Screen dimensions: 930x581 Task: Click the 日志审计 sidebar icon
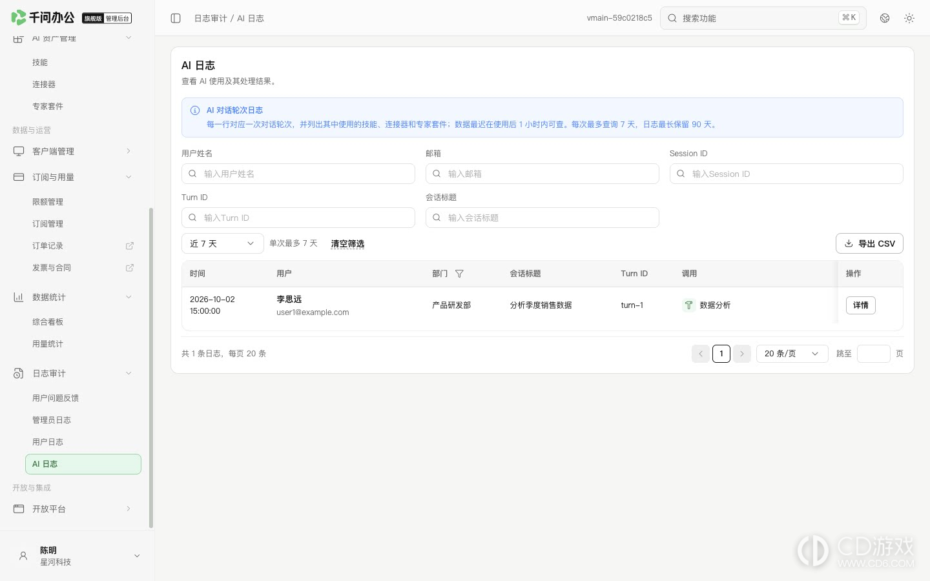[19, 374]
